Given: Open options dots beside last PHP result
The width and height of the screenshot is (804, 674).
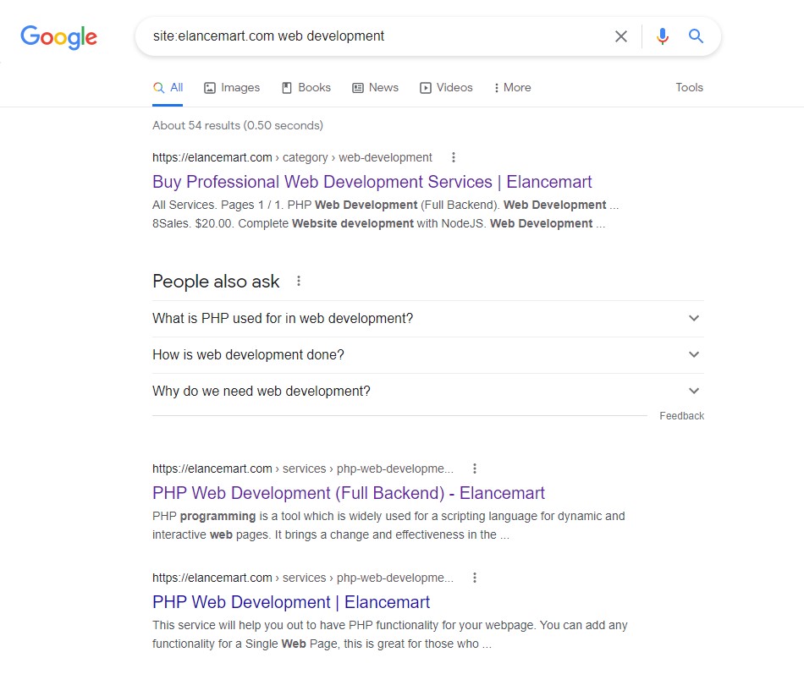Looking at the screenshot, I should point(475,578).
